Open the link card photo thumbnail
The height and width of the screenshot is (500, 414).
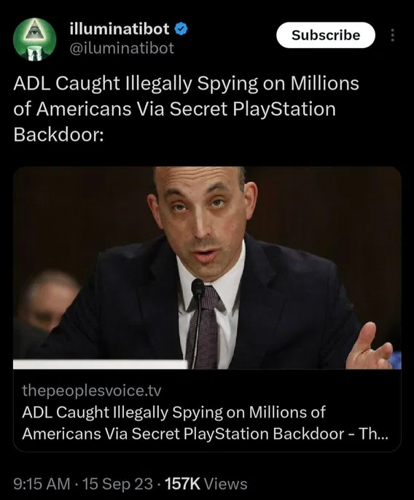[207, 268]
